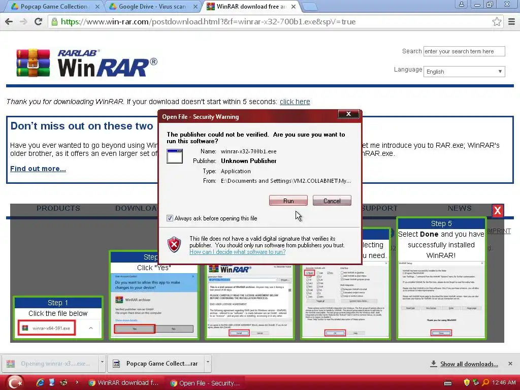520x390 pixels.
Task: Click the WinRAR books logo
Action: click(x=33, y=63)
